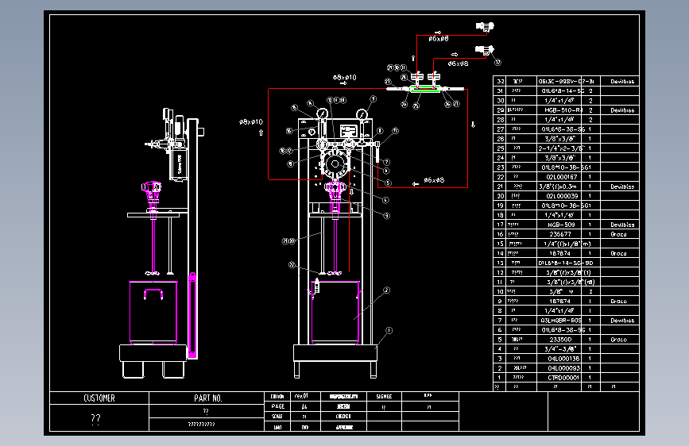Select part number CTRD00001 in row 1
This screenshot has width=689, height=446.
tap(563, 378)
